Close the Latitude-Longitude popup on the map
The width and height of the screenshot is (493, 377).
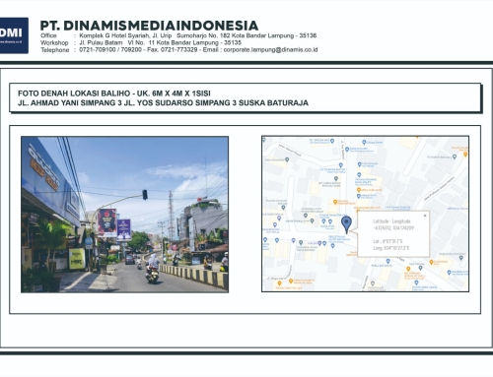click(x=425, y=216)
